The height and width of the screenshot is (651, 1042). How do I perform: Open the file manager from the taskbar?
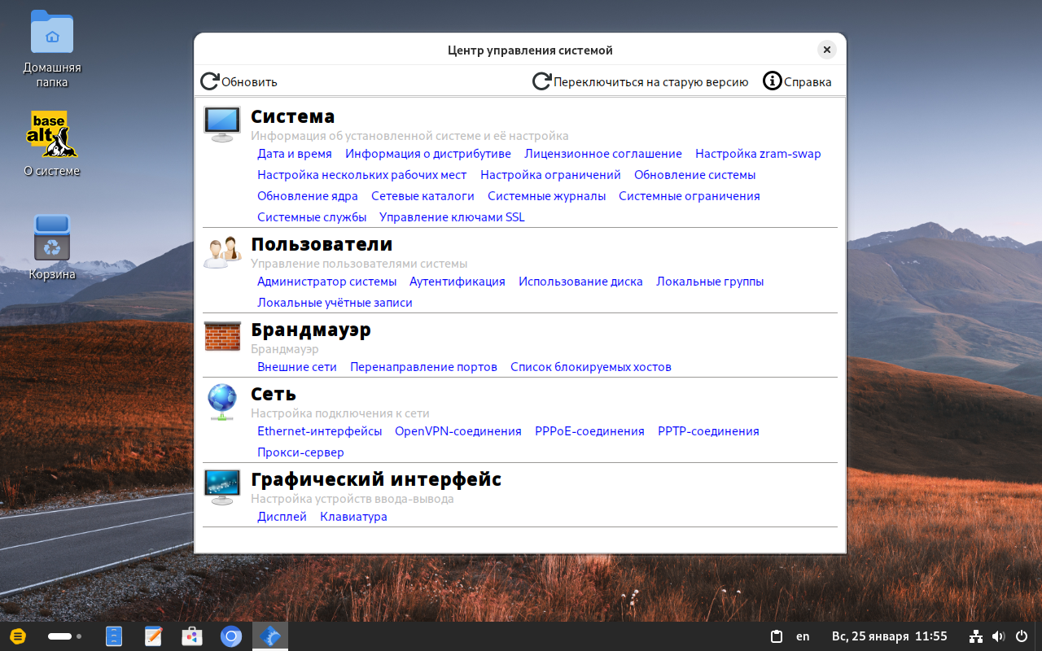coord(114,636)
